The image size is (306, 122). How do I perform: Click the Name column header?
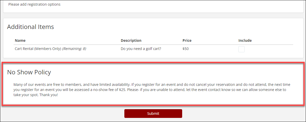[x=20, y=40]
